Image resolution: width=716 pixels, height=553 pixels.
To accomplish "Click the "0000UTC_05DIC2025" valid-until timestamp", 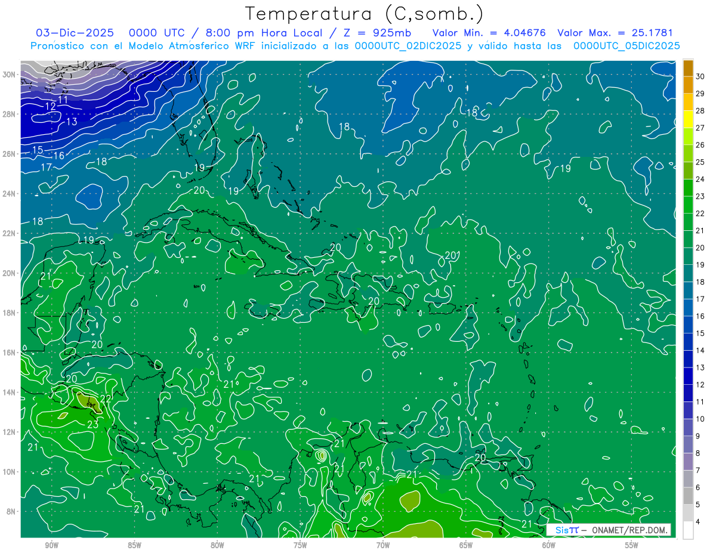I will (626, 46).
